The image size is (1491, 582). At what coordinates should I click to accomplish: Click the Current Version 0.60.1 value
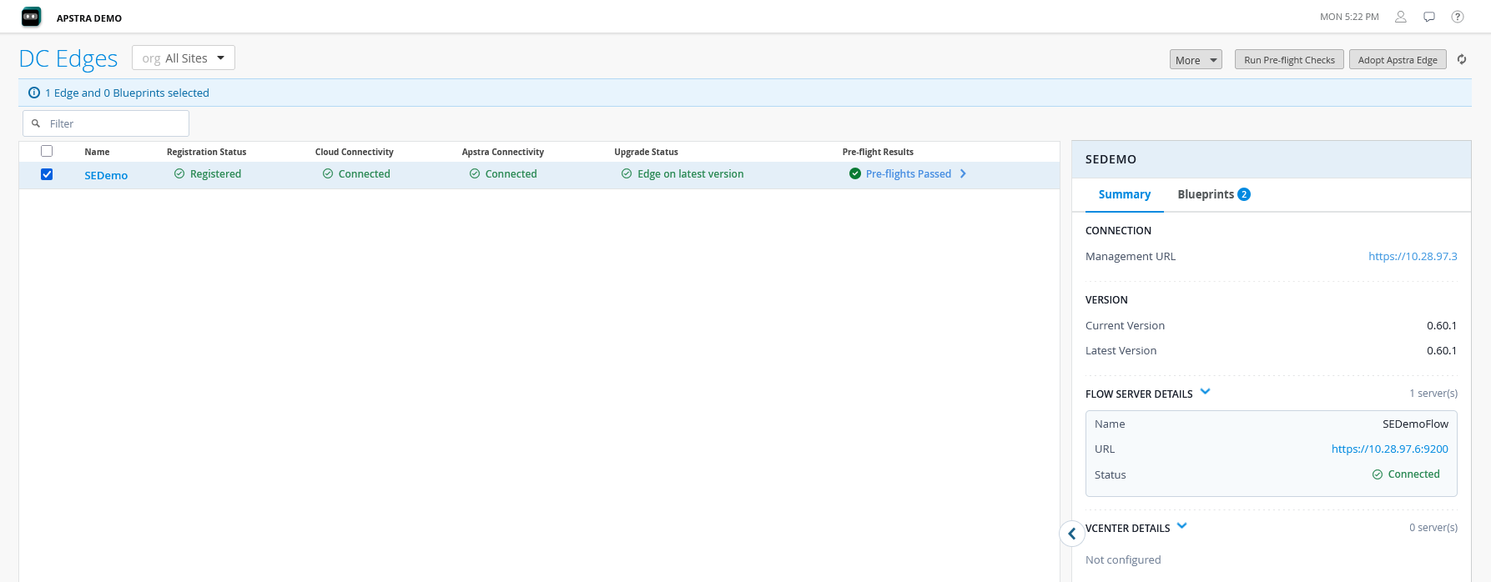(x=1442, y=325)
